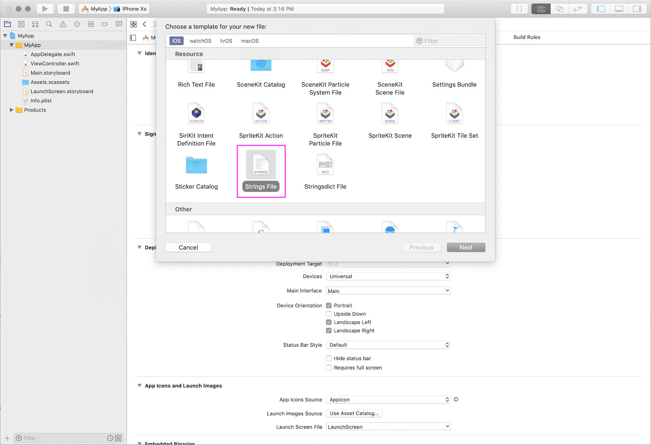
Task: Open the Find navigator magnifier icon
Action: point(49,24)
